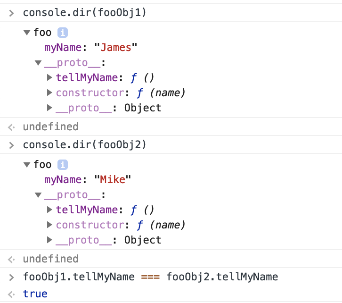Expand nested __proto__: Object in second object
342x303 pixels.
[x=49, y=240]
